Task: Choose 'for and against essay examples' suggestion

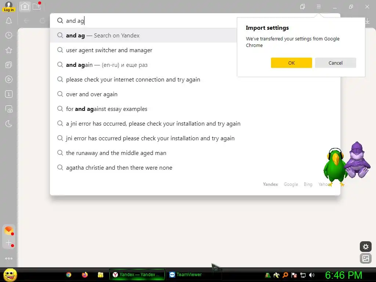Action: [195, 109]
